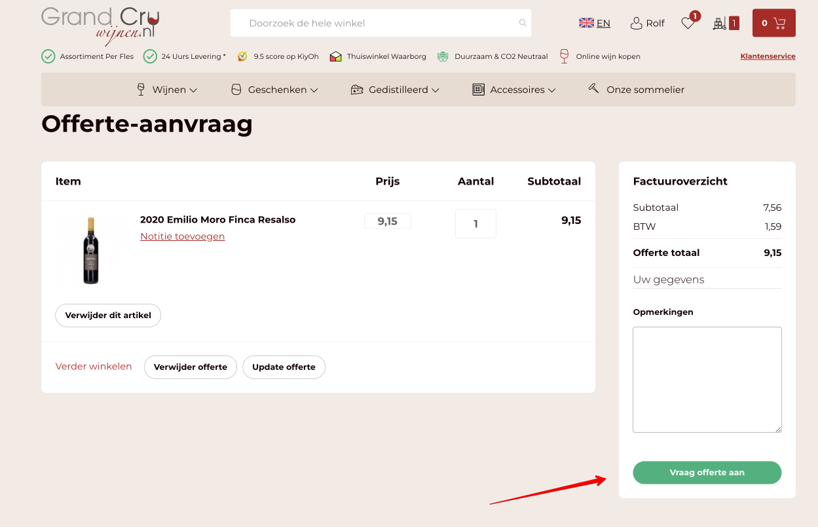The height and width of the screenshot is (527, 818).
Task: Click Verwijder dit artikel button
Action: coord(108,316)
